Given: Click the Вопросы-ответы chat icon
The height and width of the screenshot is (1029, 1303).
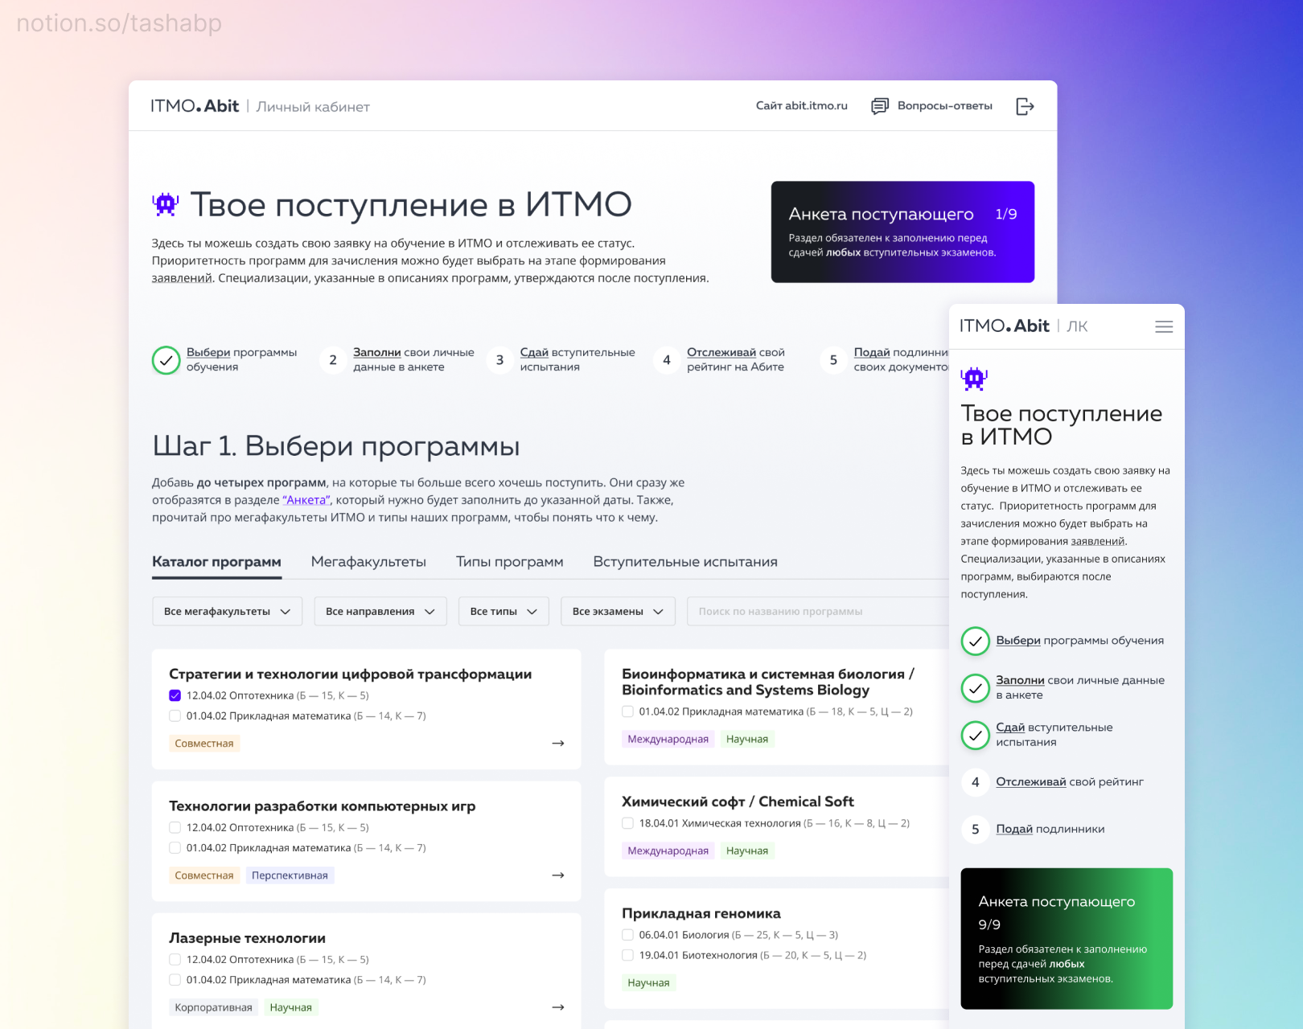Looking at the screenshot, I should pos(880,105).
